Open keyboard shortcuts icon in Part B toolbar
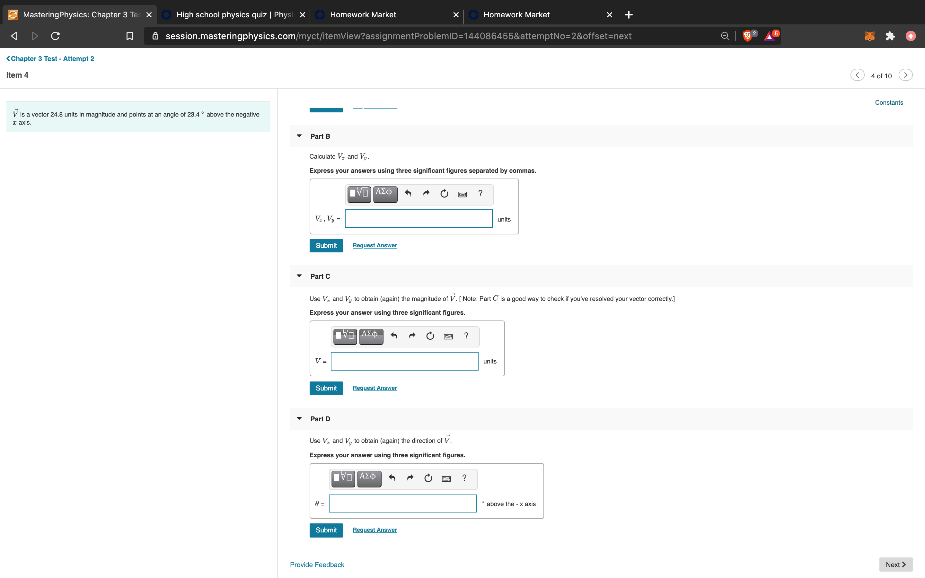The image size is (925, 578). point(462,194)
